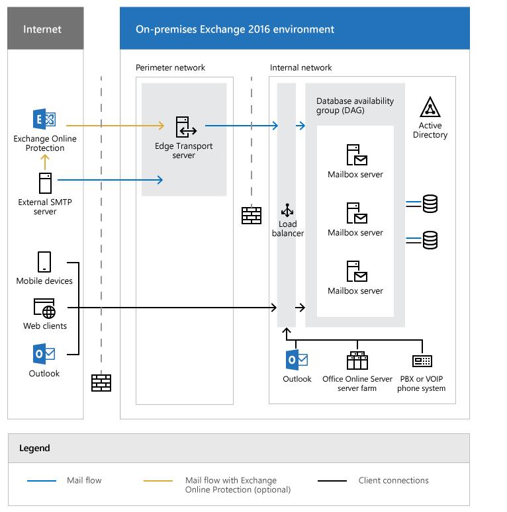The image size is (507, 512).
Task: Click the Active Directory triangle icon
Action: (x=430, y=107)
